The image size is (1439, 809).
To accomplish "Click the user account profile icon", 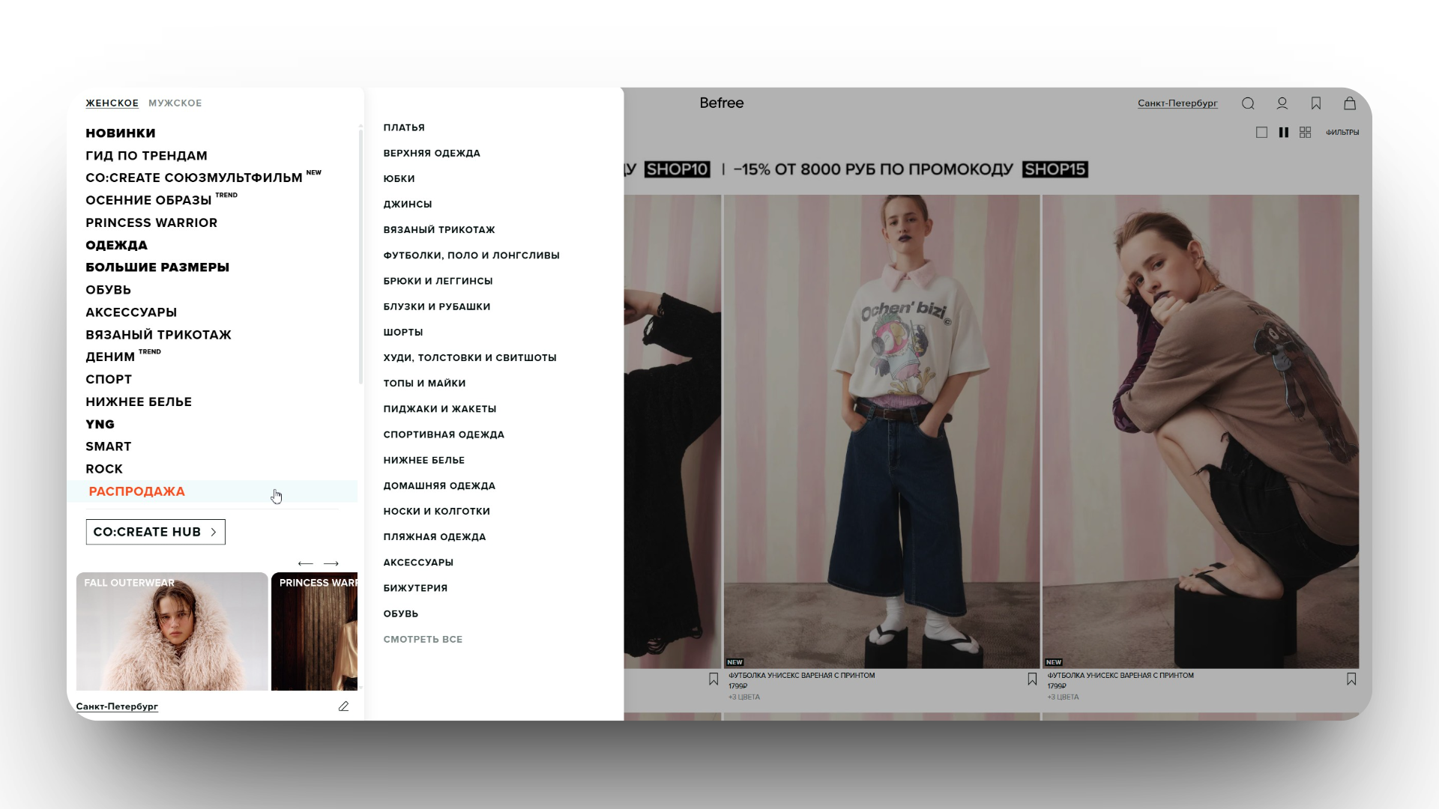I will click(x=1282, y=103).
